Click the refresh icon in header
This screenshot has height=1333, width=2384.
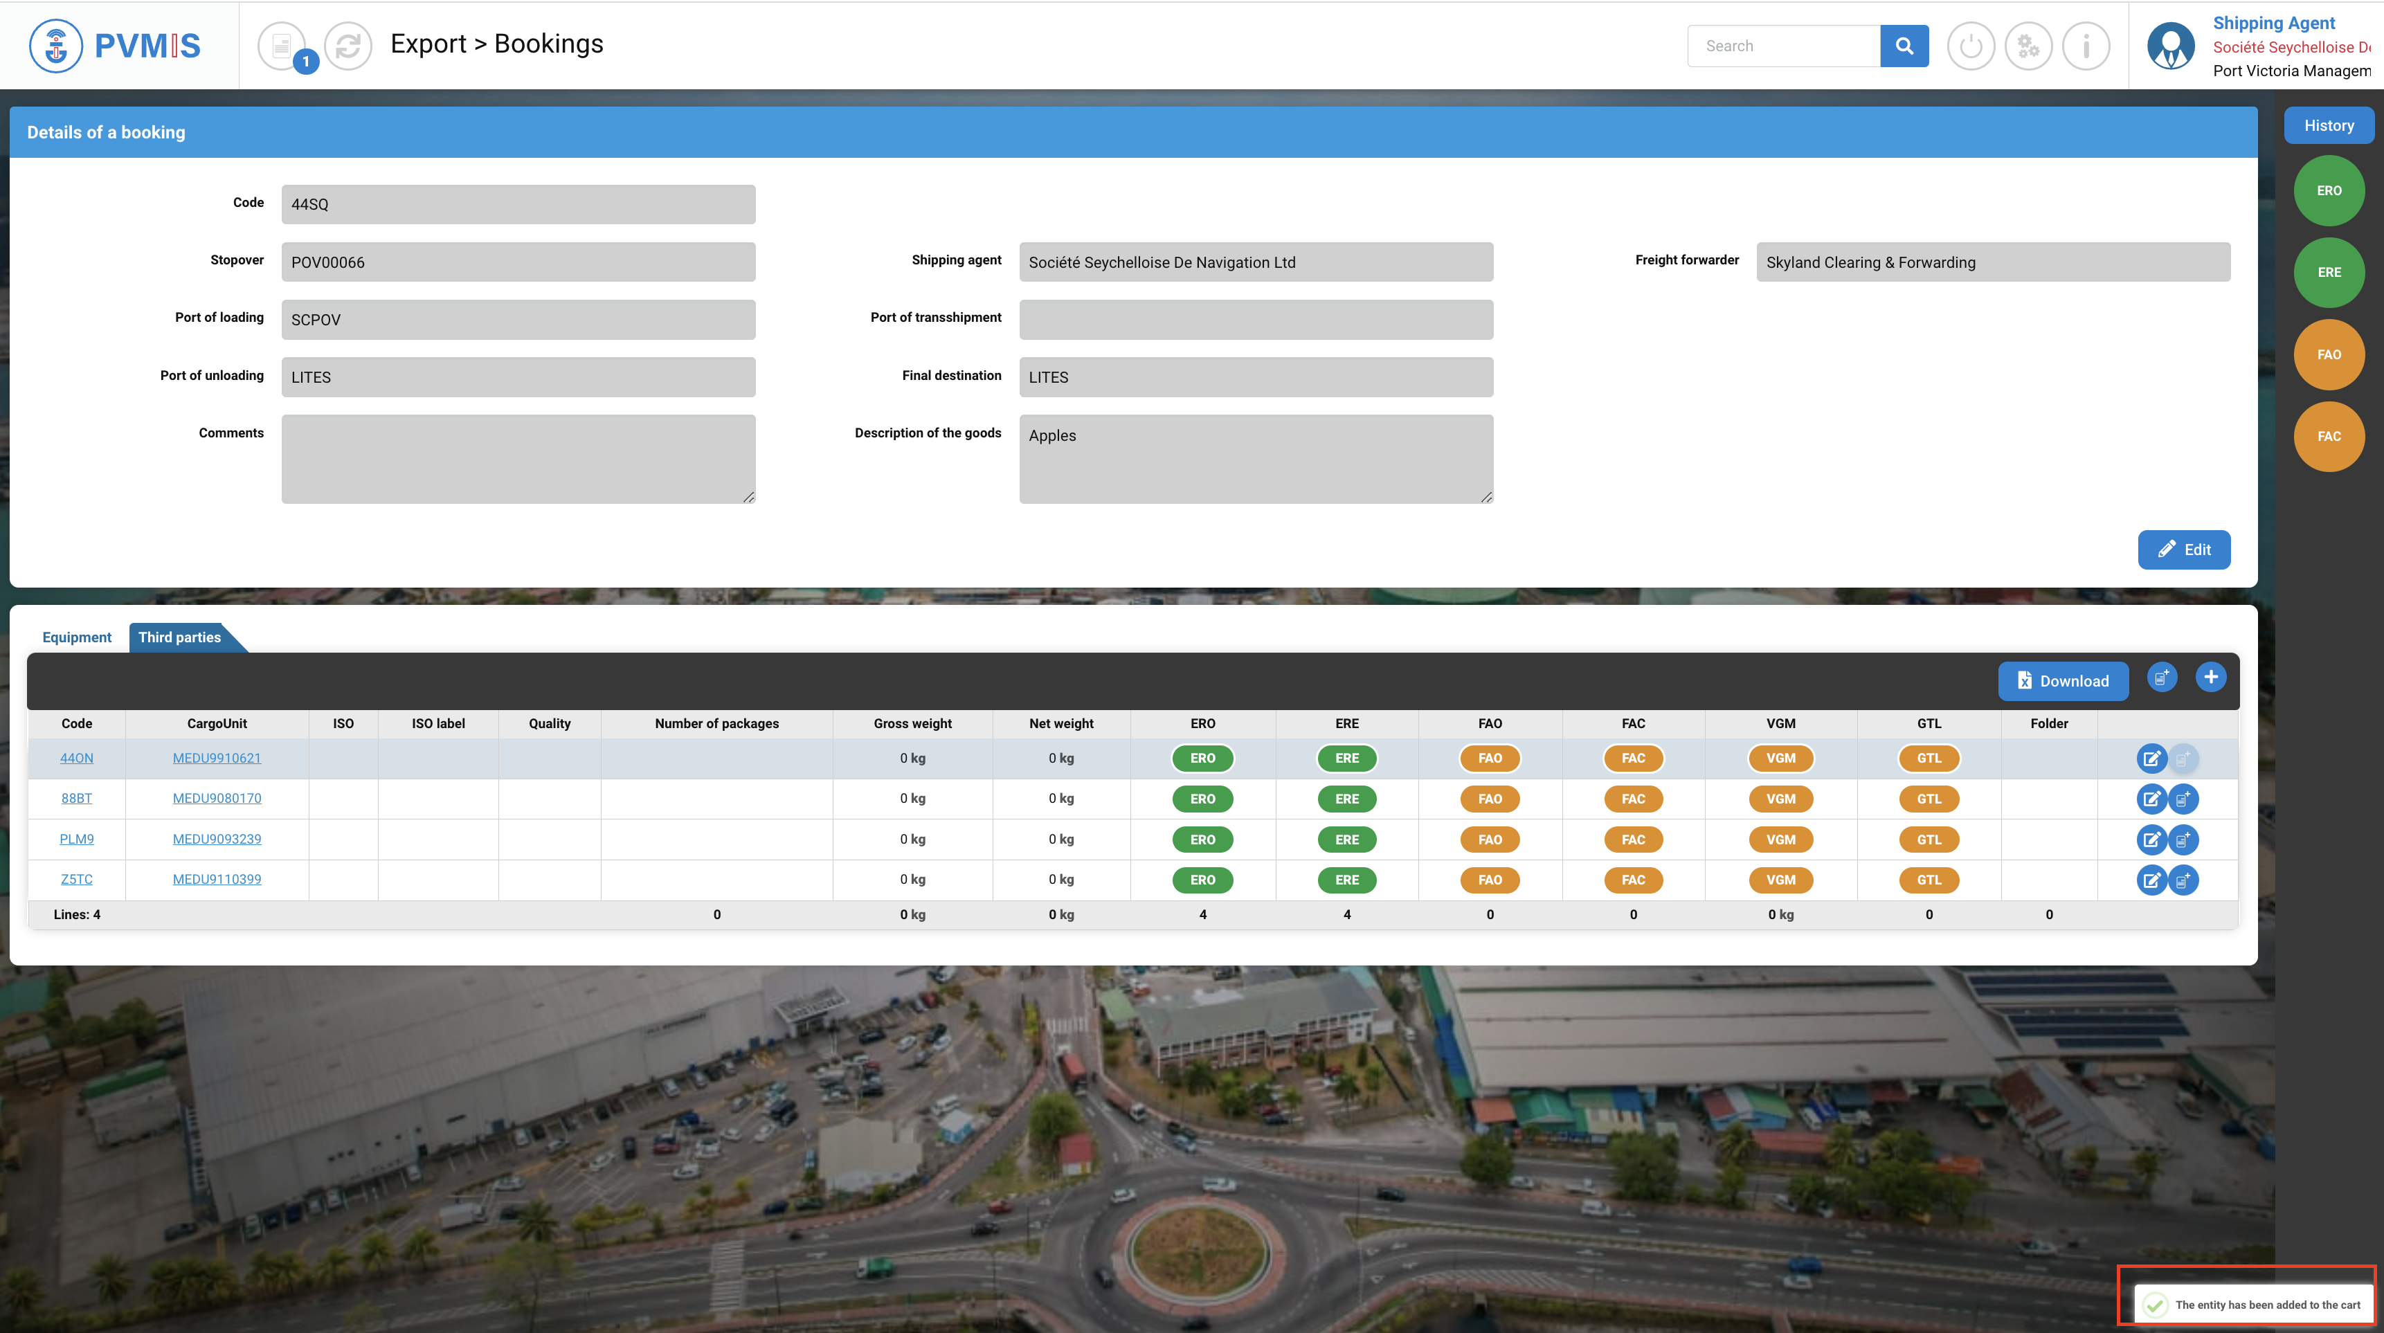pyautogui.click(x=348, y=45)
